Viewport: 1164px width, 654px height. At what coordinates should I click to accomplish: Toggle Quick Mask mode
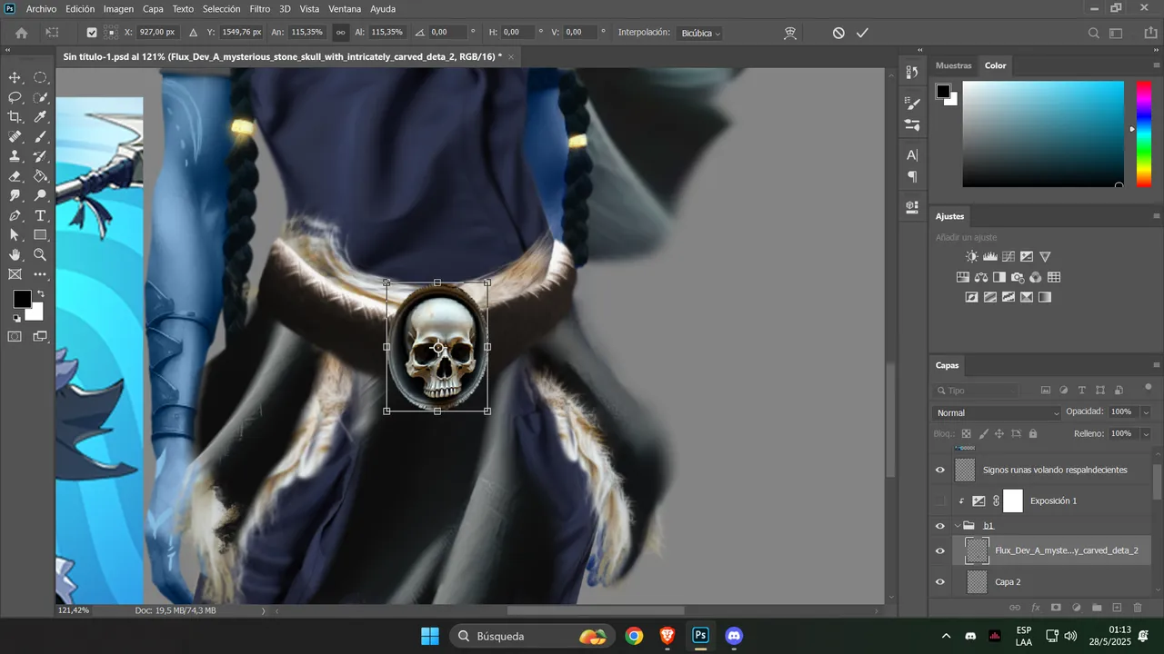15,337
